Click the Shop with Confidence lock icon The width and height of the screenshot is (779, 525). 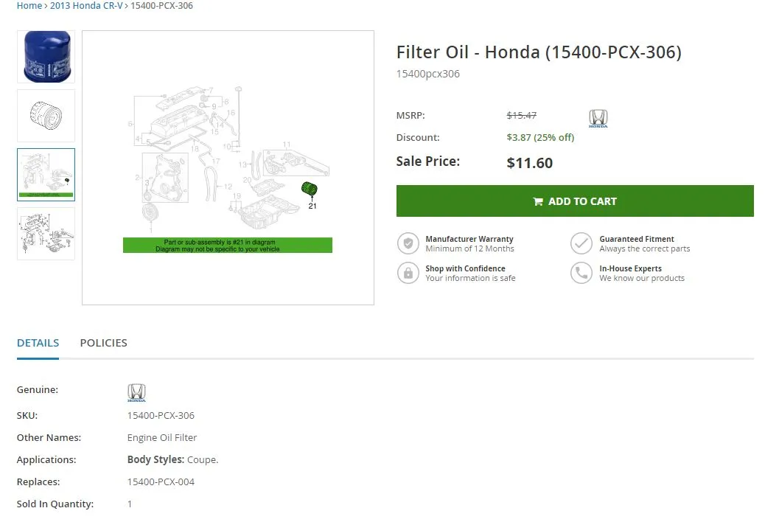click(x=408, y=273)
